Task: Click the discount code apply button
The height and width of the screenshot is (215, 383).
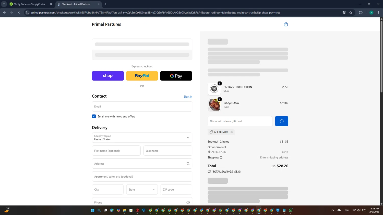Action: (282, 121)
